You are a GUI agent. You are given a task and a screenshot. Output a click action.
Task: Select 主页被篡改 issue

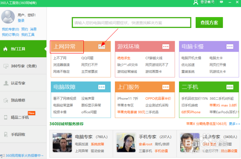(89, 72)
